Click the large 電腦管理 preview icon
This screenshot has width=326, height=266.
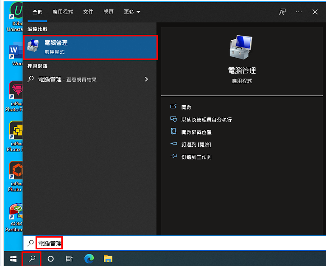(x=241, y=47)
